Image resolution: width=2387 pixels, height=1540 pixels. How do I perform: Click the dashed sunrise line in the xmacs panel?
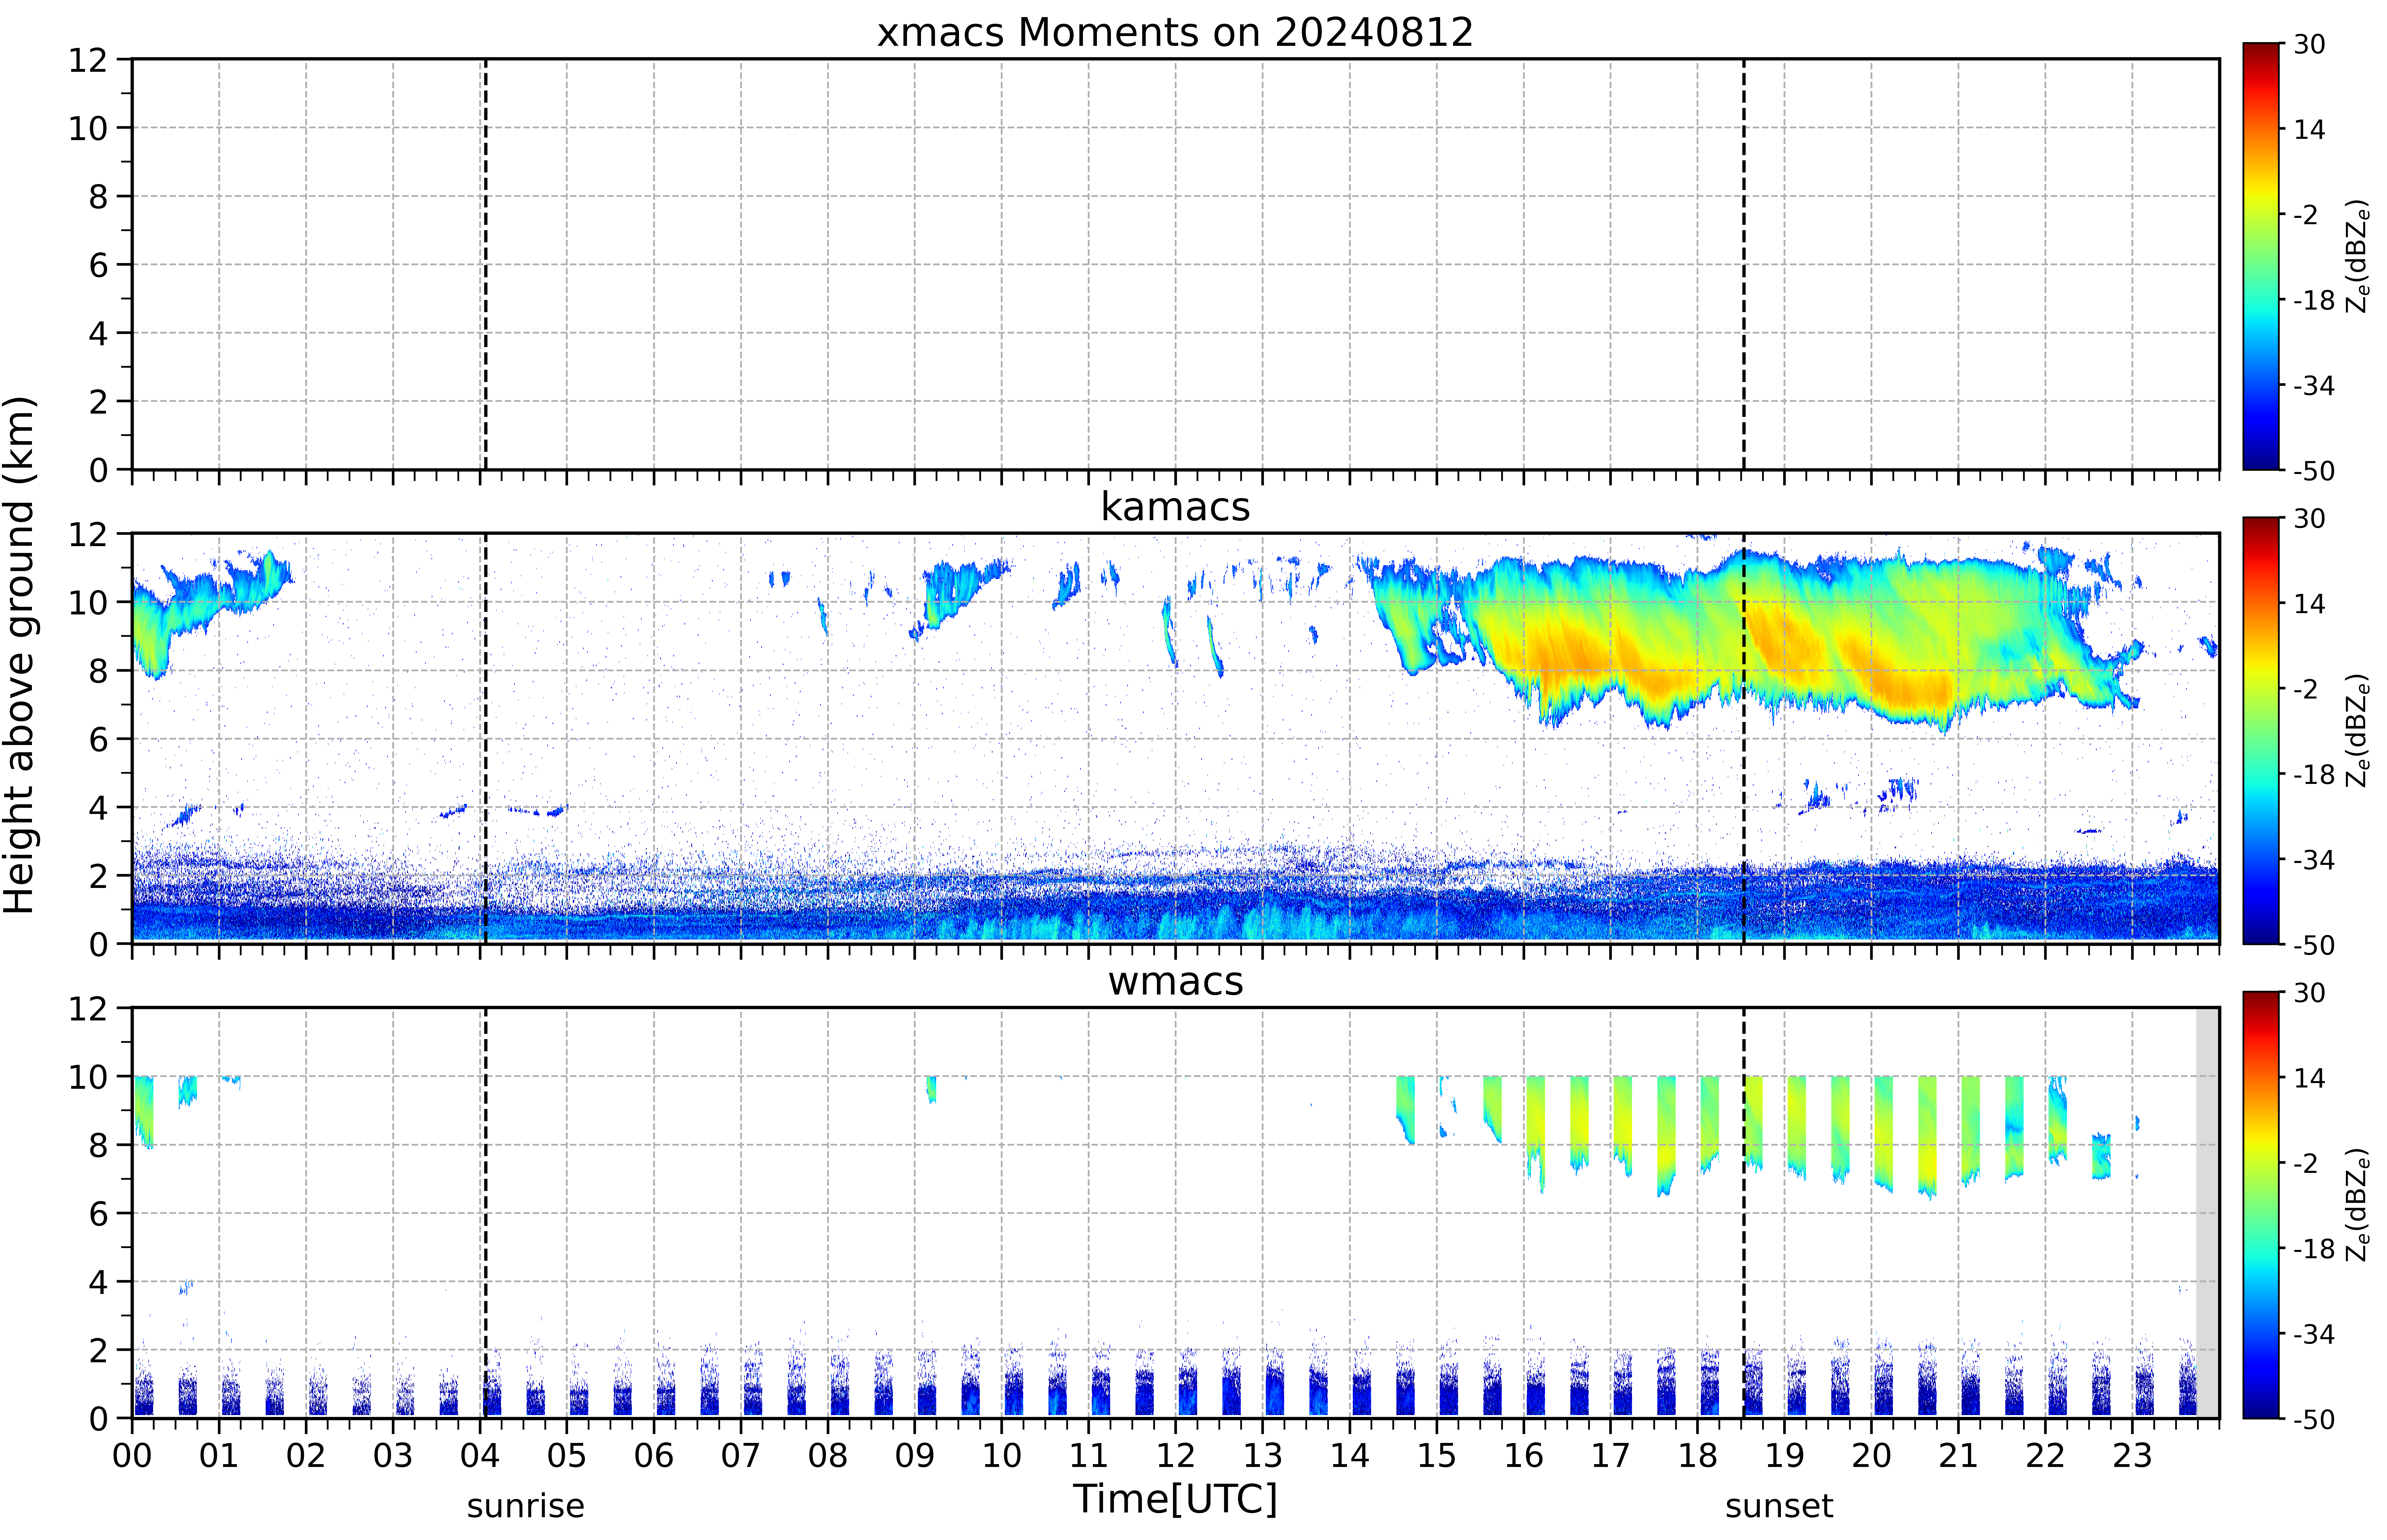click(485, 264)
